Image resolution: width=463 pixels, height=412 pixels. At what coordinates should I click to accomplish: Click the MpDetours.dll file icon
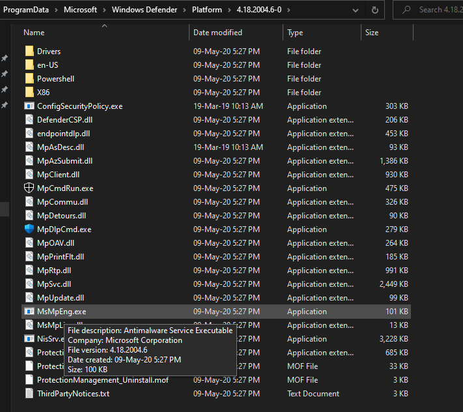click(x=29, y=216)
